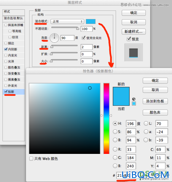Click 确定 in the layer style dialog
Screen dimensions: 172x182
[x=134, y=13]
